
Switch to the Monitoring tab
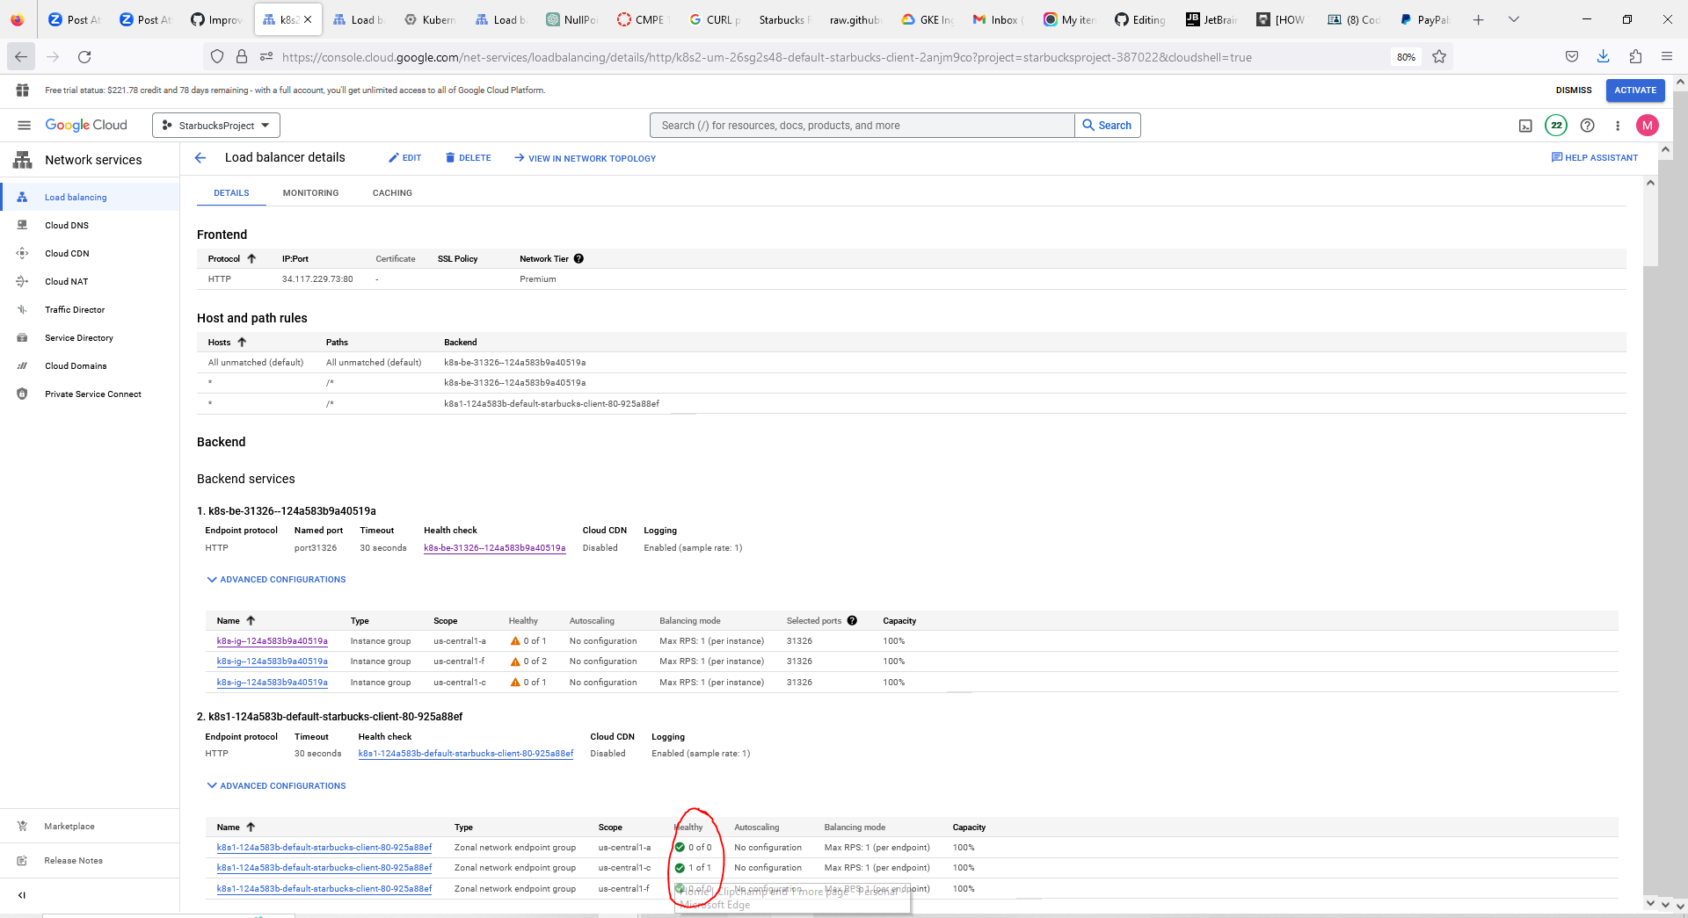(x=310, y=192)
